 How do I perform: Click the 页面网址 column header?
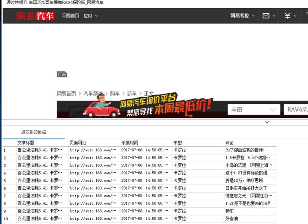[x=94, y=143]
